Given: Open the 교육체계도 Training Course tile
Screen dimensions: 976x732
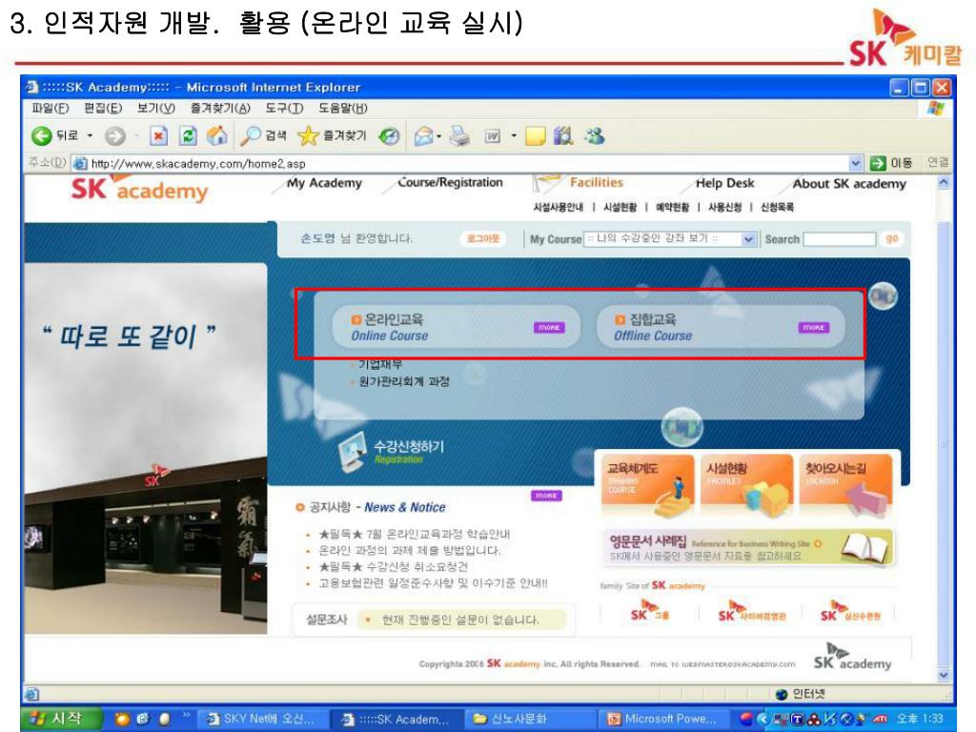Looking at the screenshot, I should pyautogui.click(x=647, y=486).
